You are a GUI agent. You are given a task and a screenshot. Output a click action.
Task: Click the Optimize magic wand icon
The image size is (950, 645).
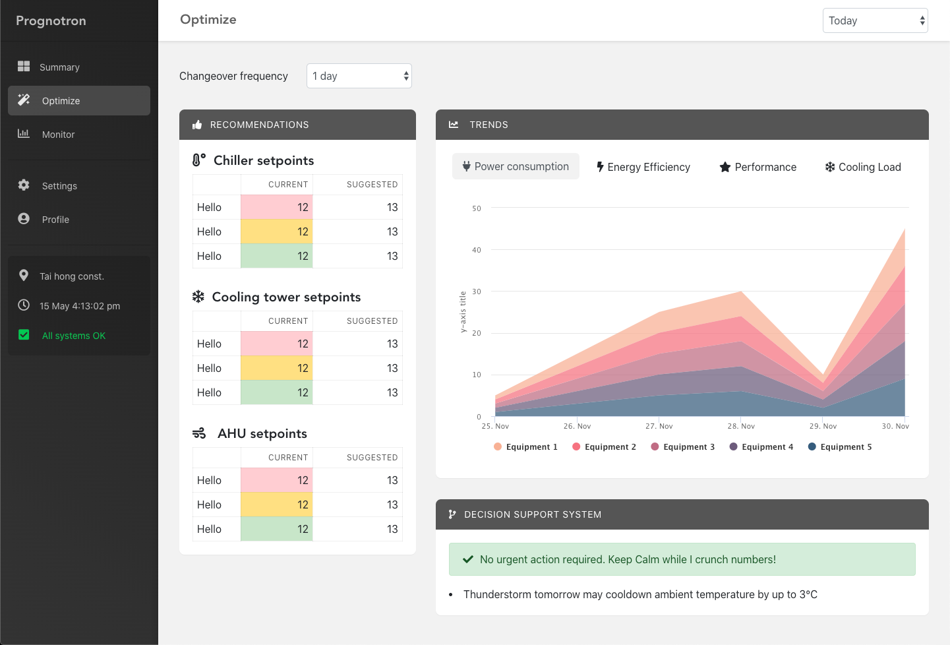(x=24, y=100)
